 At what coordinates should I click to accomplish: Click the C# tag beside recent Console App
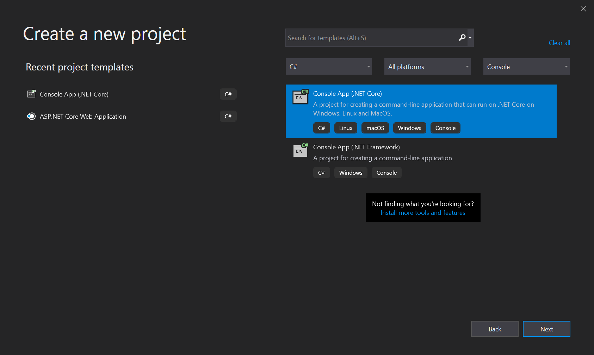coord(228,94)
